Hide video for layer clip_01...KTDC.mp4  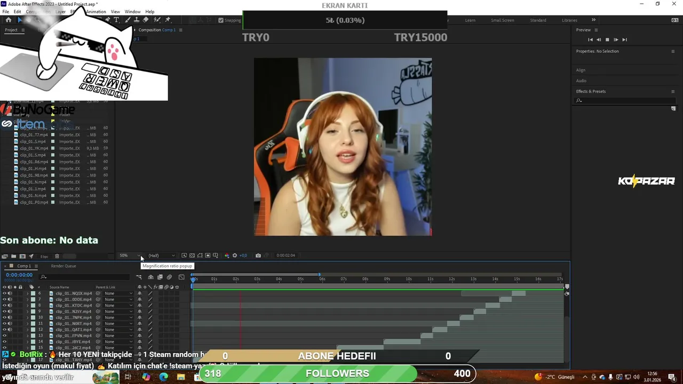[4, 305]
